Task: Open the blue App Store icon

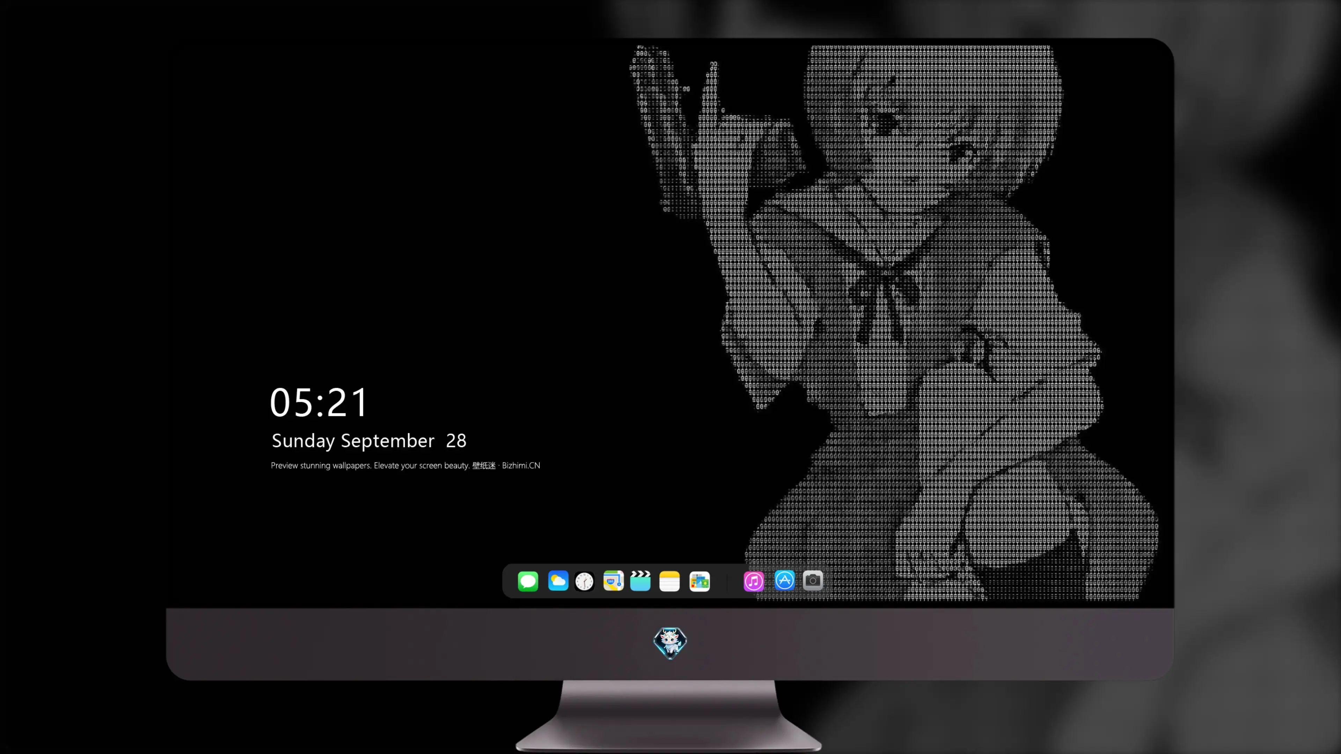Action: click(784, 580)
